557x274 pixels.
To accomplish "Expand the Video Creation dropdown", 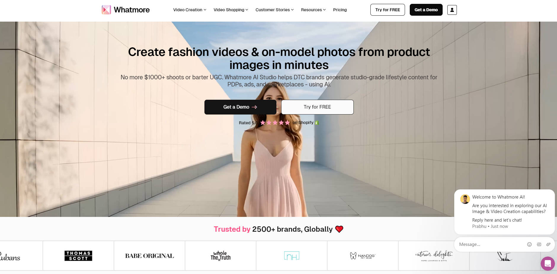I will [x=189, y=10].
